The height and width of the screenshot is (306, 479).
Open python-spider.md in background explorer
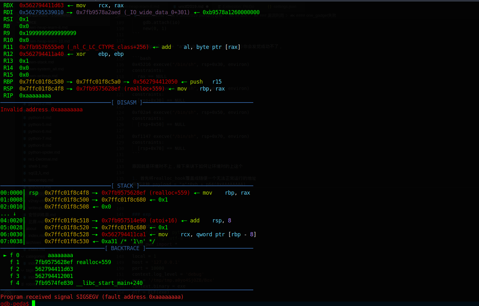[44, 152]
